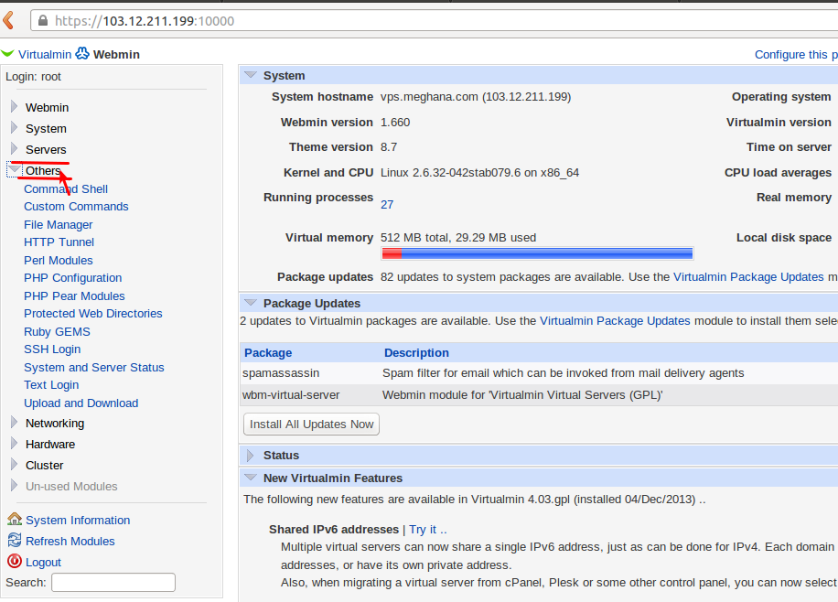Open the Command Shell module
Image resolution: width=838 pixels, height=602 pixels.
(x=66, y=188)
